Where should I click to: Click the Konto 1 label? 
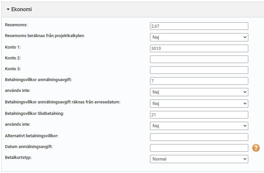(13, 47)
